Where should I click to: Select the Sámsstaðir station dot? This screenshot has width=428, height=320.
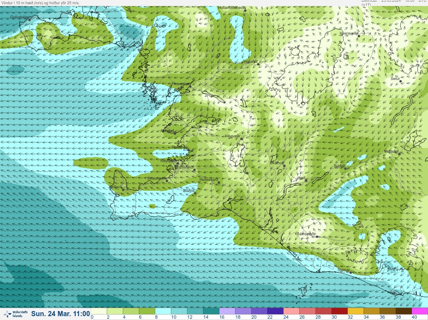317,237
